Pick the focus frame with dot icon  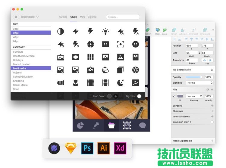121,44
